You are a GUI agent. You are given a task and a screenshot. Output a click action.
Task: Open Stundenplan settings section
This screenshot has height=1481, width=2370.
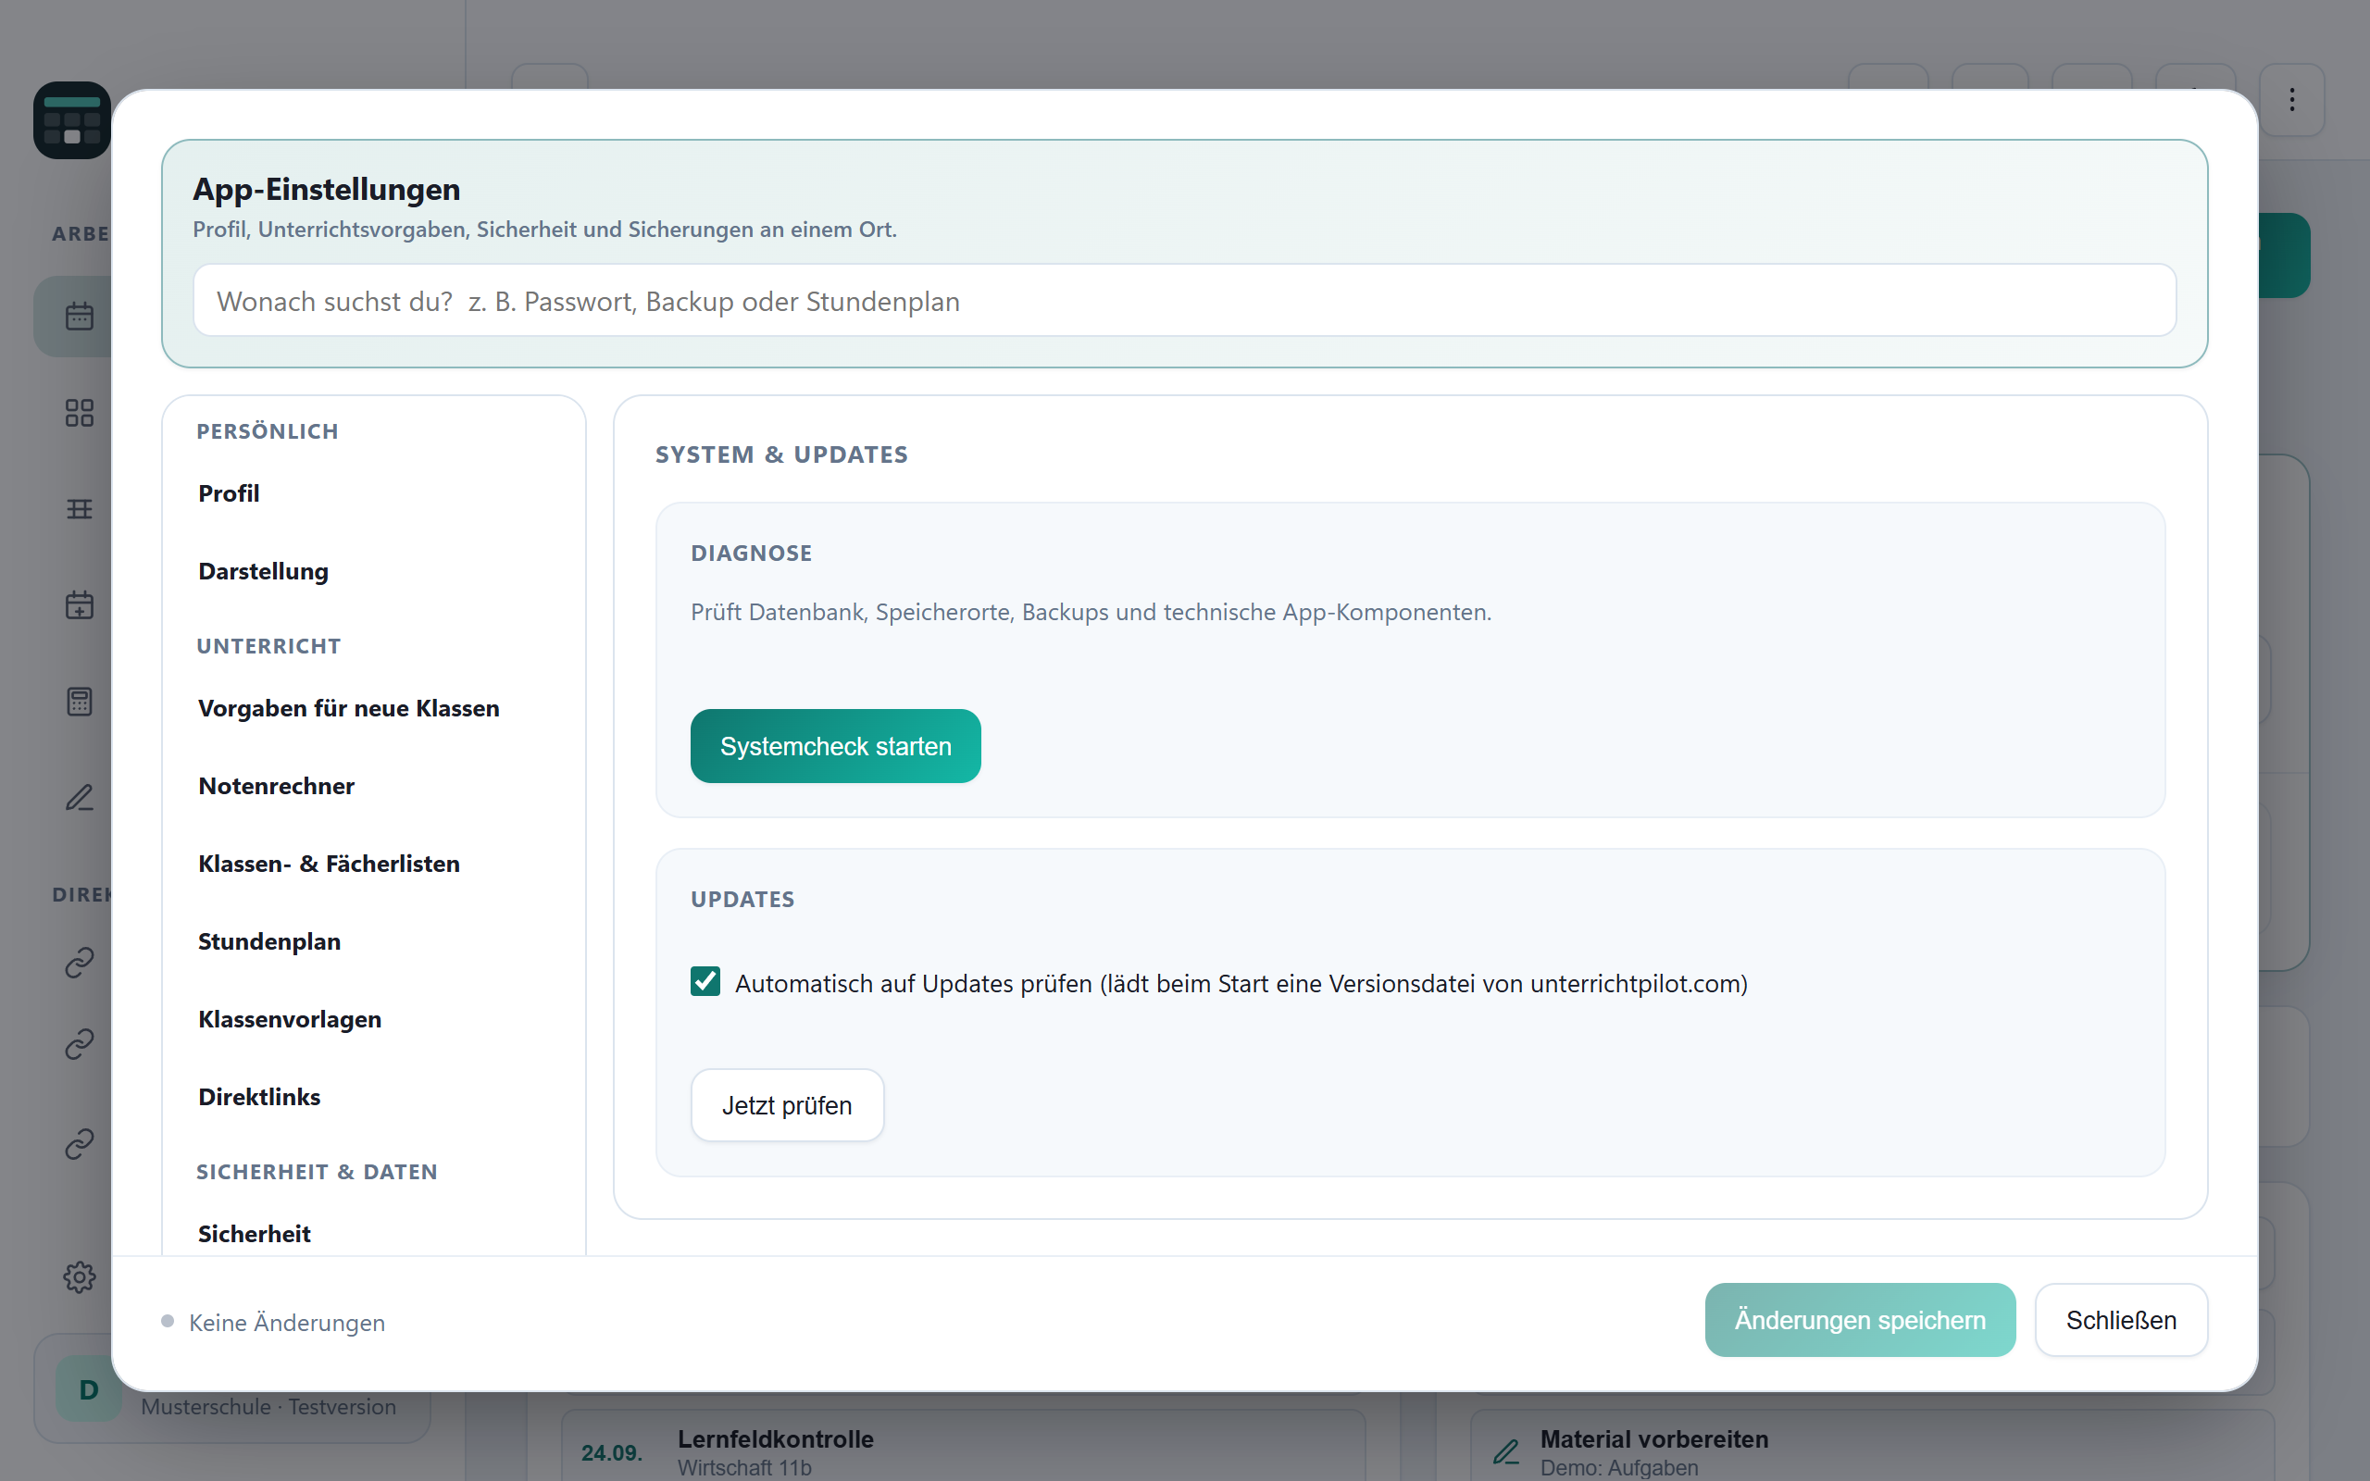point(374,941)
